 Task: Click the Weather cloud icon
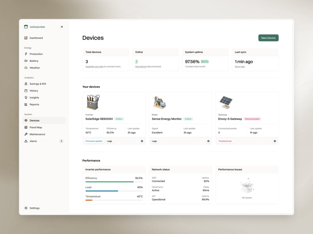point(26,68)
